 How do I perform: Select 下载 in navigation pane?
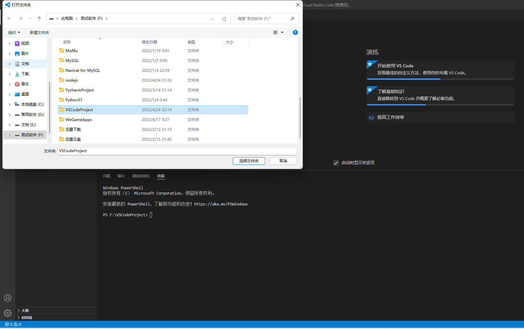25,74
